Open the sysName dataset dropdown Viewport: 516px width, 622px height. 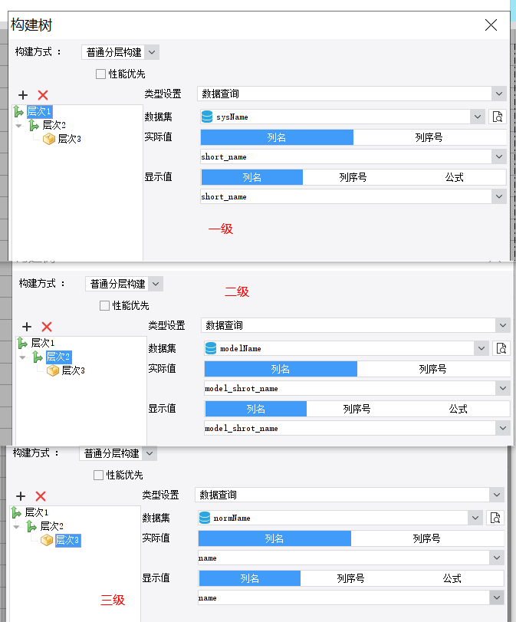[x=478, y=117]
